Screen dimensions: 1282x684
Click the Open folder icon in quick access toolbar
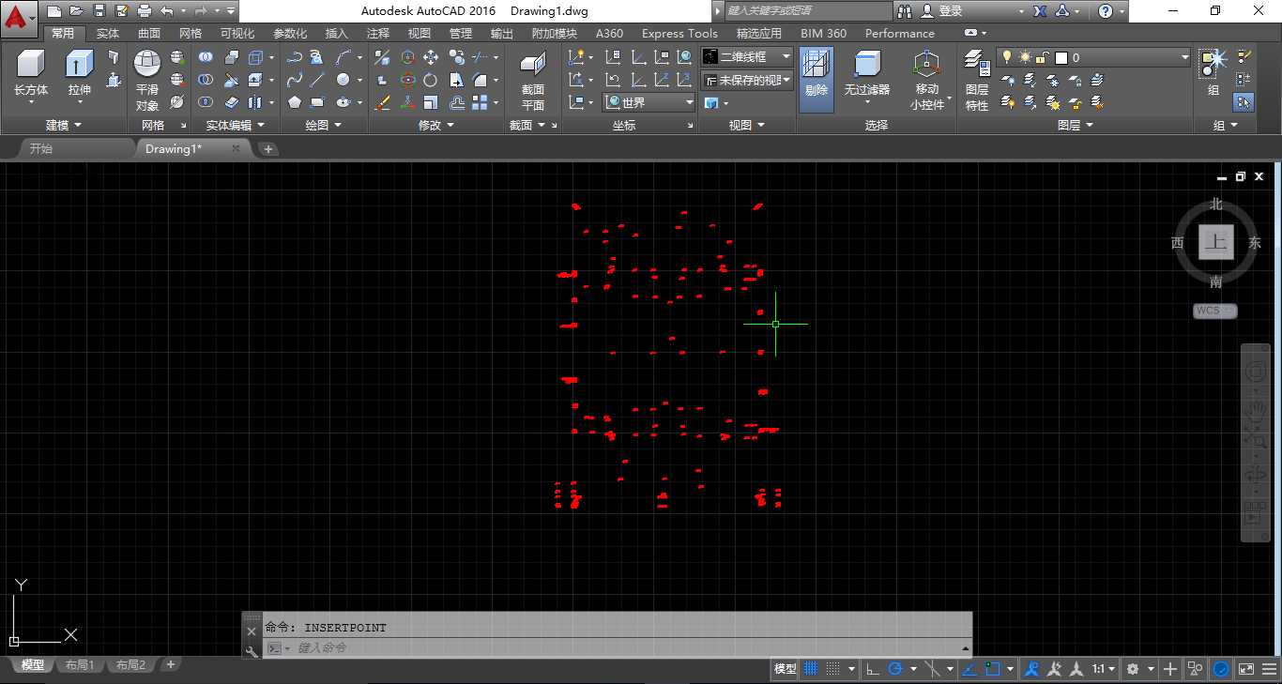coord(76,11)
